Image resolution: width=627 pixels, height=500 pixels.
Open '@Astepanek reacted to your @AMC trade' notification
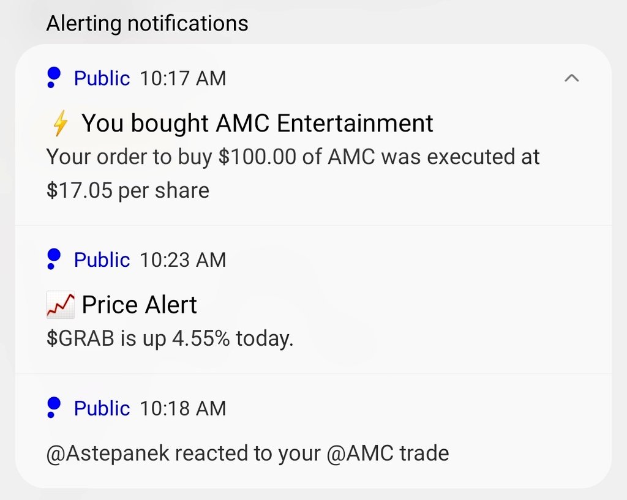pyautogui.click(x=247, y=453)
